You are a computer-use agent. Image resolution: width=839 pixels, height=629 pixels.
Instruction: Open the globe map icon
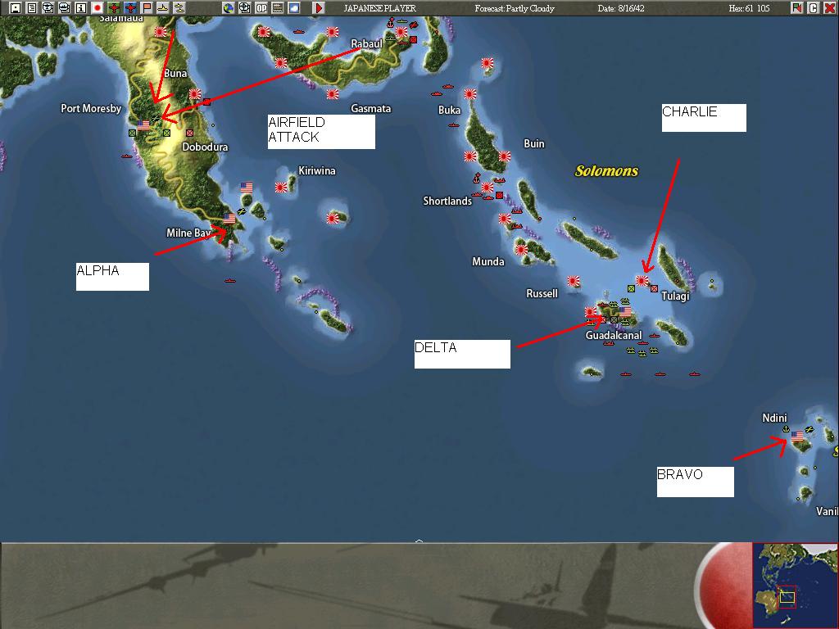tap(229, 8)
